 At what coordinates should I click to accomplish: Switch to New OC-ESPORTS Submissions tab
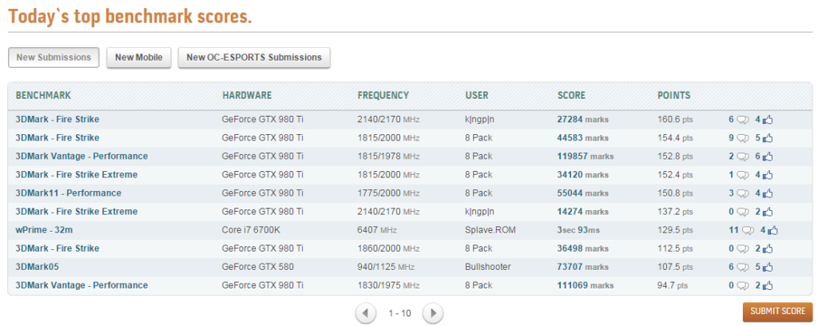pyautogui.click(x=254, y=58)
